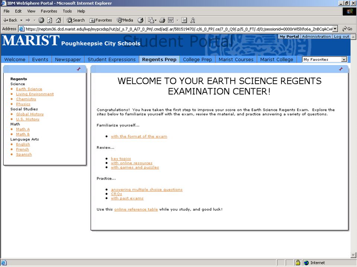357x267 pixels.
Task: Open 'answering multiple choice questions' link
Action: click(x=147, y=189)
